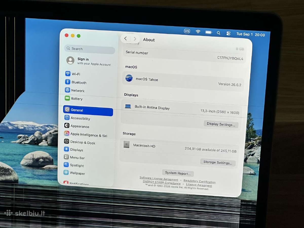Go back with the left chevron
304x228 pixels.
tap(125, 39)
